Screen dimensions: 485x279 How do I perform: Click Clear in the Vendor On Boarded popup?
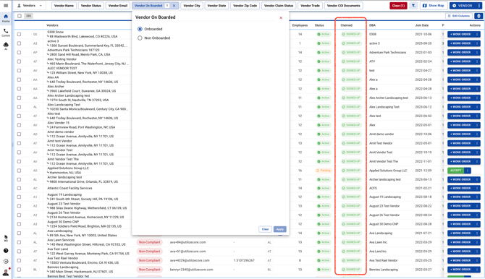(265, 229)
